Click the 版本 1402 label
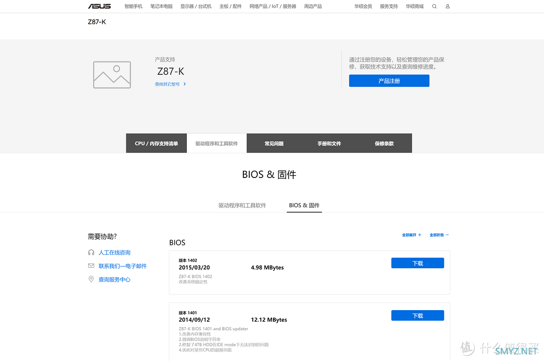This screenshot has height=361, width=544. click(188, 260)
